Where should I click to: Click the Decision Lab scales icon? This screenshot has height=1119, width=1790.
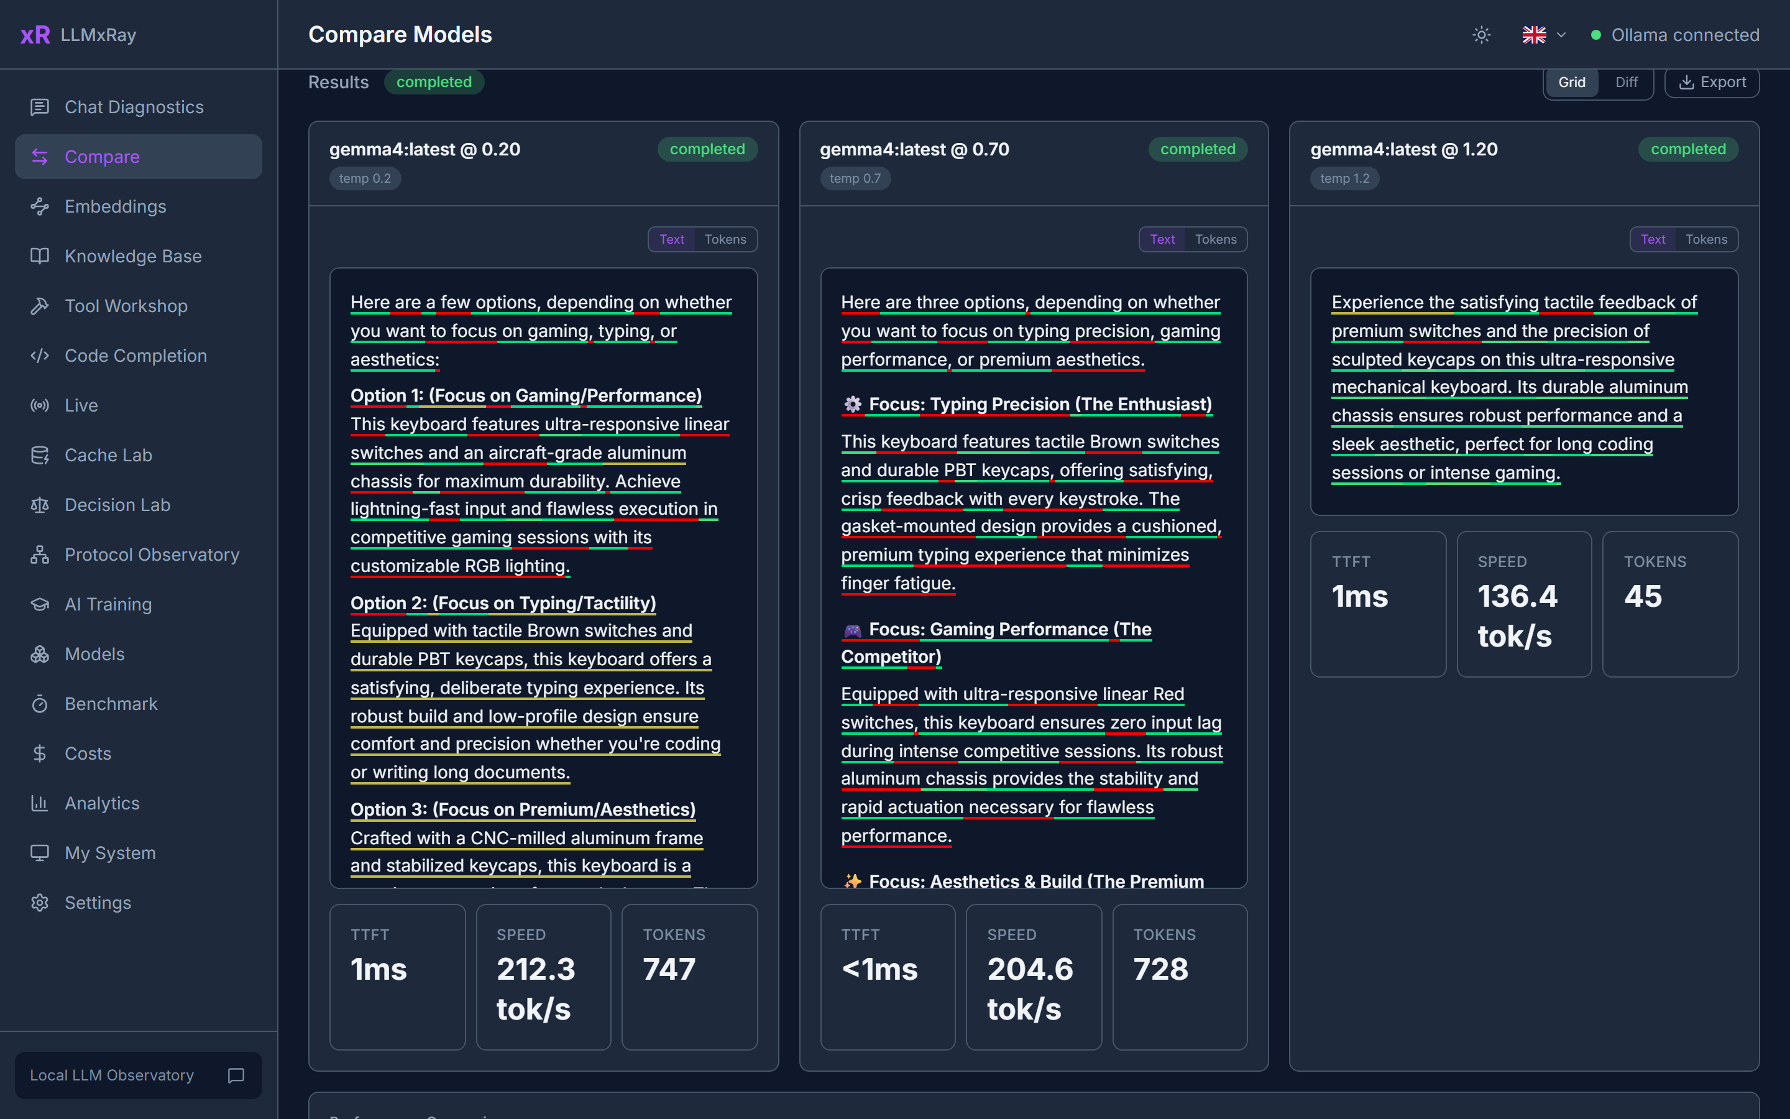40,505
